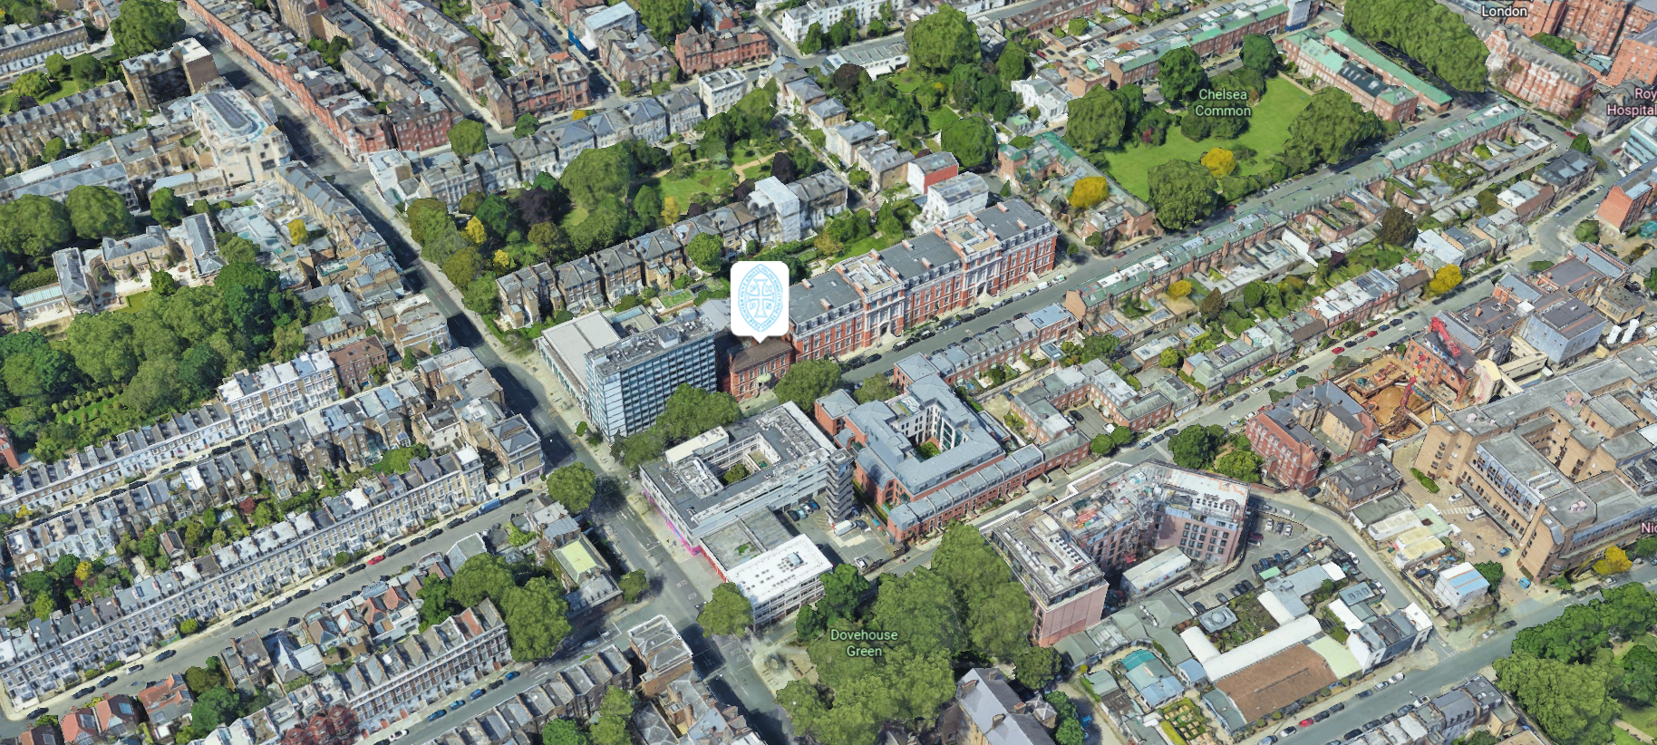Click the blue crest map marker
Screen dimensions: 1657x745
[759, 298]
